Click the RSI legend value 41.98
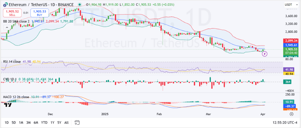301x128 pixels. (x=27, y=62)
